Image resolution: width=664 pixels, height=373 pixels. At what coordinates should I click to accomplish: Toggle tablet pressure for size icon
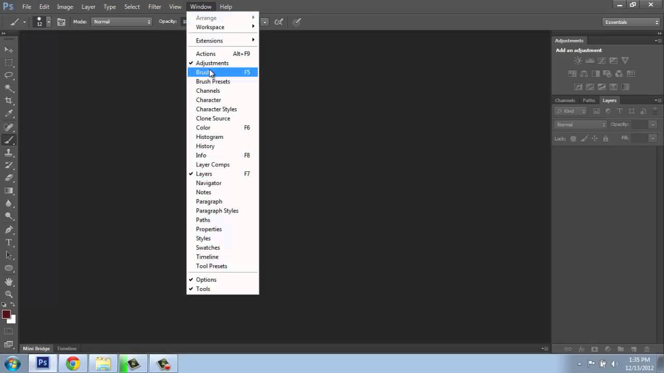[x=297, y=22]
